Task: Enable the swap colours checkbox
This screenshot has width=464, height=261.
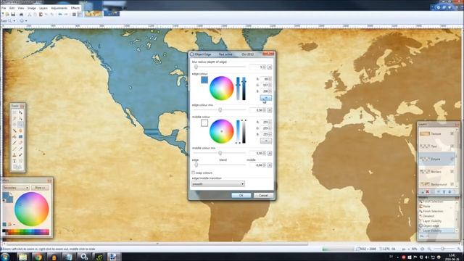Action: [194, 173]
